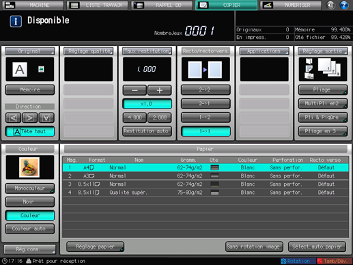
Task: Select tray 4 Qualité supér. row
Action: click(x=206, y=193)
